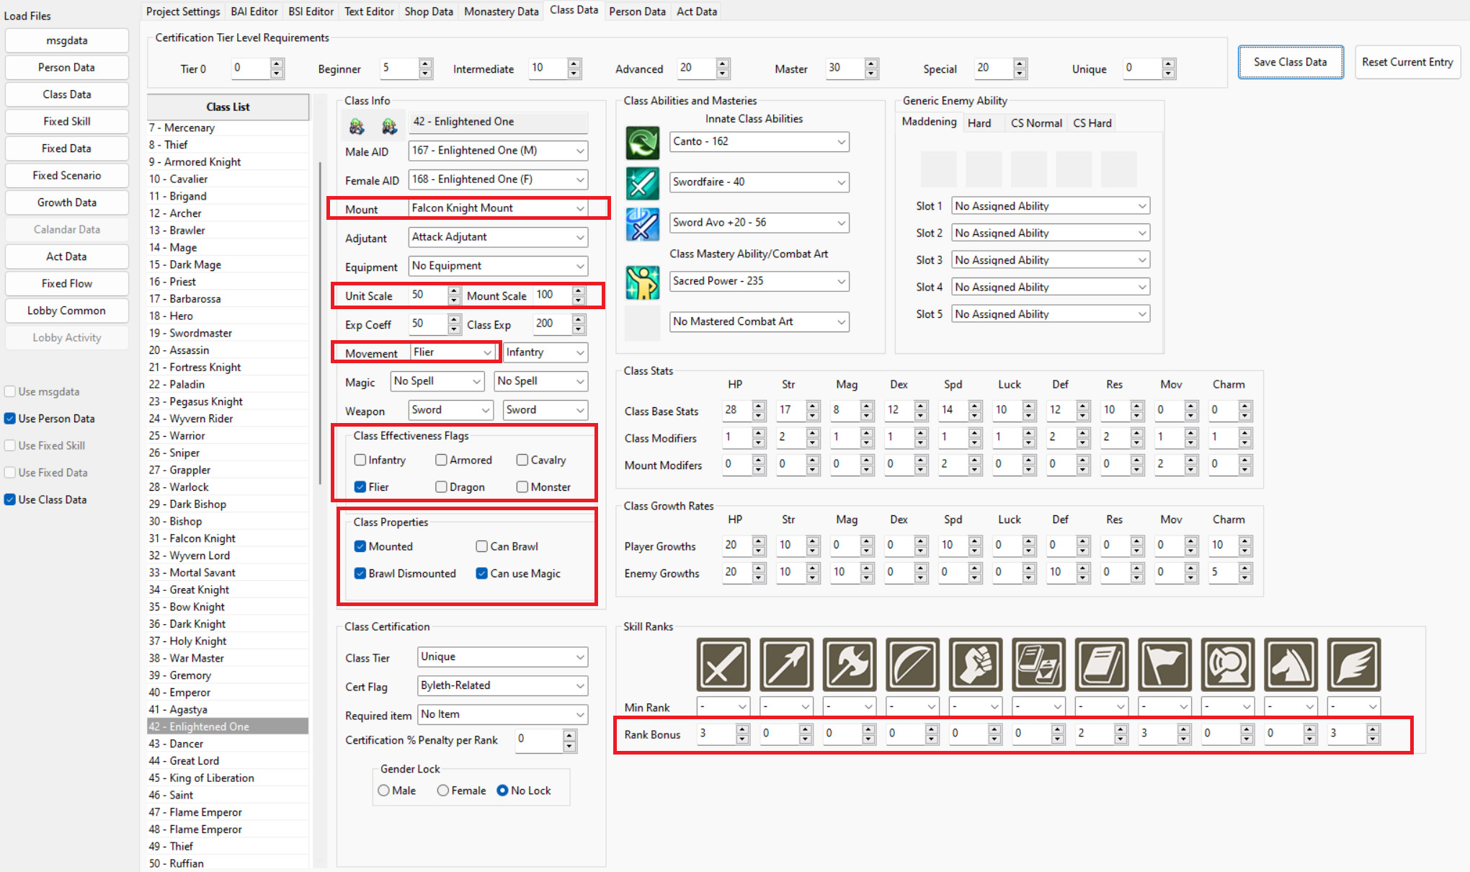Click the Sacred Power mastery icon
Screen dimensions: 1470x872
point(642,282)
